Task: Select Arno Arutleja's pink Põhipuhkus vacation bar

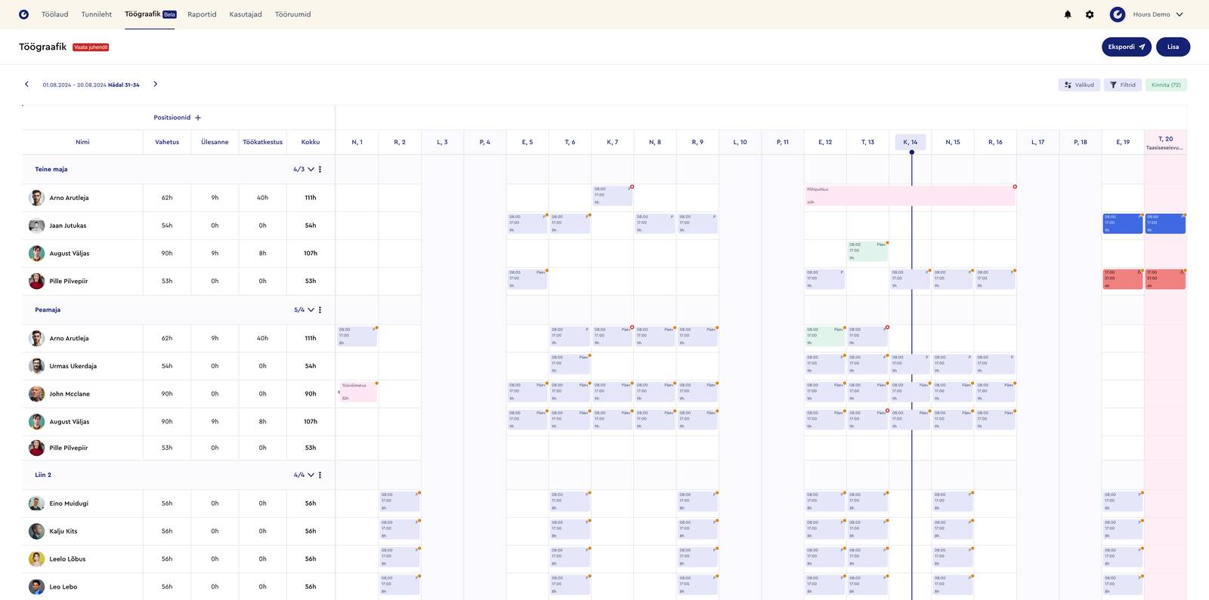Action: [x=910, y=196]
